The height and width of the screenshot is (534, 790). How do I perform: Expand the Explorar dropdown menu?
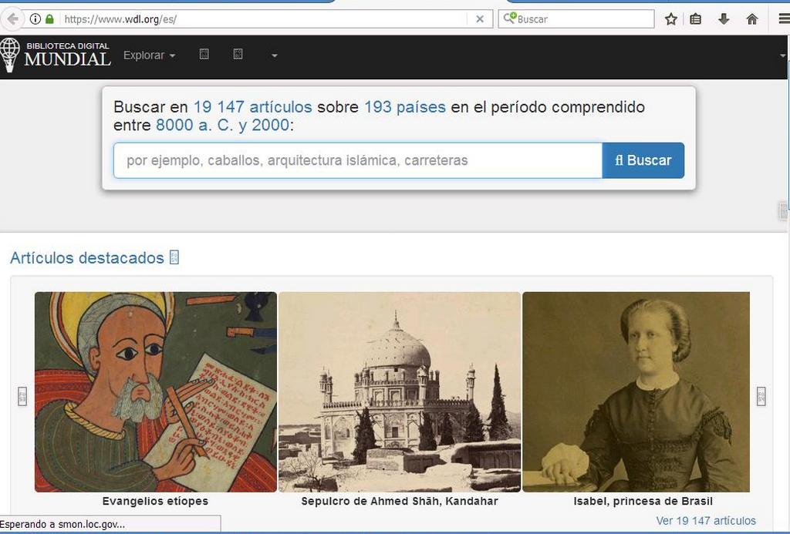click(x=149, y=55)
